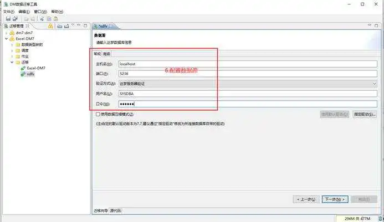Expand the 作业 folder
Viewport: 384px width, 222px height.
pos(12,56)
